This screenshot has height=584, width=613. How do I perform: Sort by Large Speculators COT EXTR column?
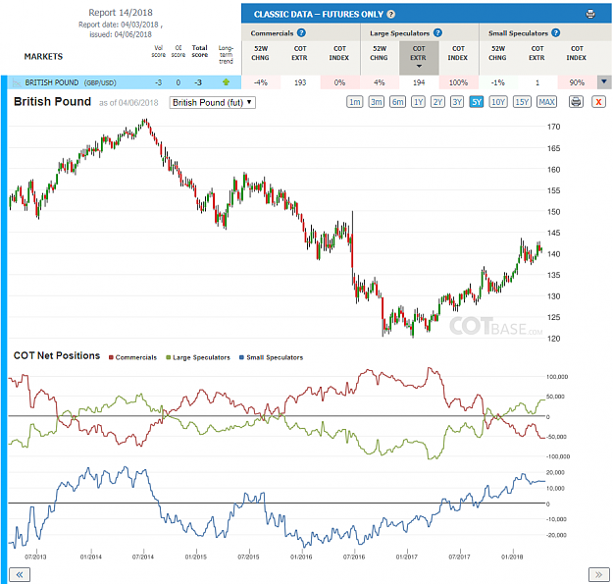419,58
